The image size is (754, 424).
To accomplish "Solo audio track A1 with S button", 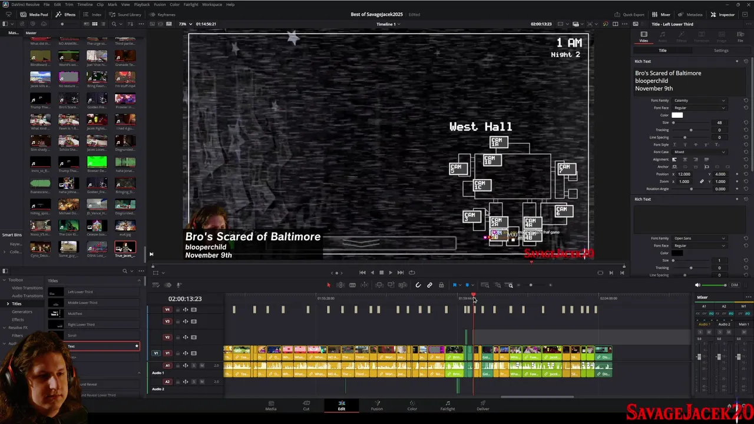I will point(194,366).
